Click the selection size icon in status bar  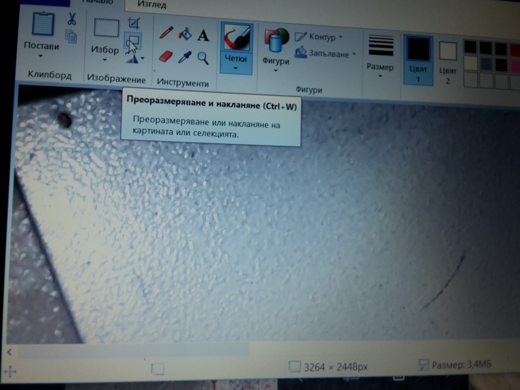point(157,369)
